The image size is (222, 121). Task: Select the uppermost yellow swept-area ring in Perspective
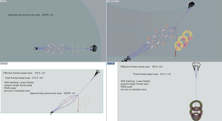187,35
